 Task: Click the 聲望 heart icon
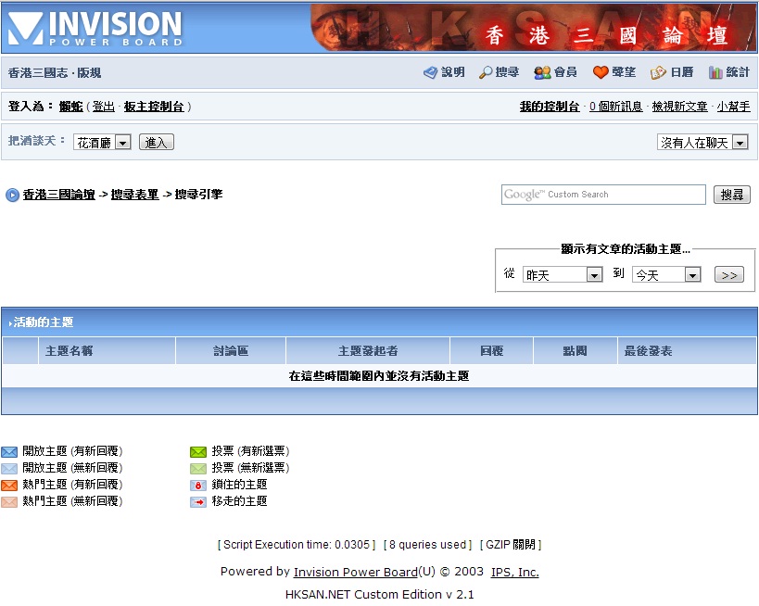(x=601, y=72)
